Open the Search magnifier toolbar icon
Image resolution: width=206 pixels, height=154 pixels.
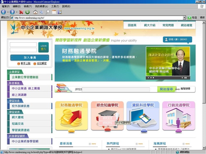[48, 12]
